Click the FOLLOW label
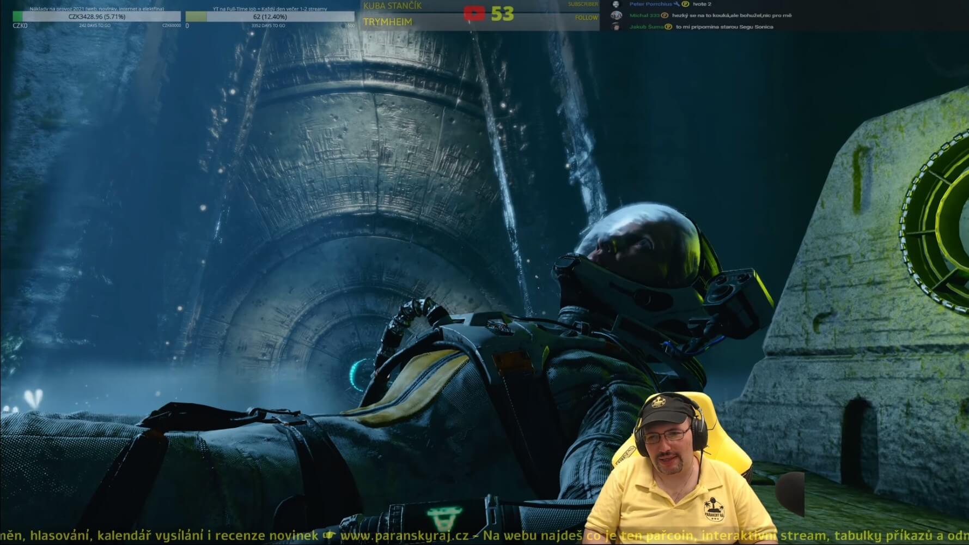This screenshot has width=969, height=545. 586,17
